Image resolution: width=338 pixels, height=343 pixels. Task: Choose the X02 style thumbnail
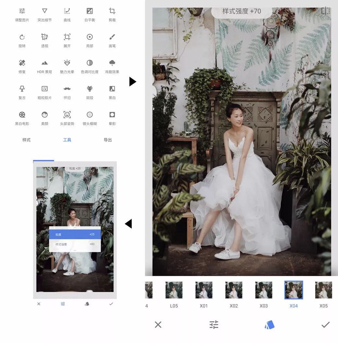coord(234,290)
